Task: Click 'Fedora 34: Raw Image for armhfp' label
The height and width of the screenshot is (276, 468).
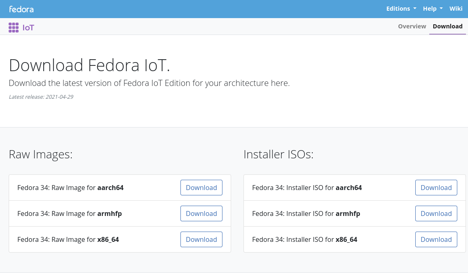Action: (x=70, y=214)
